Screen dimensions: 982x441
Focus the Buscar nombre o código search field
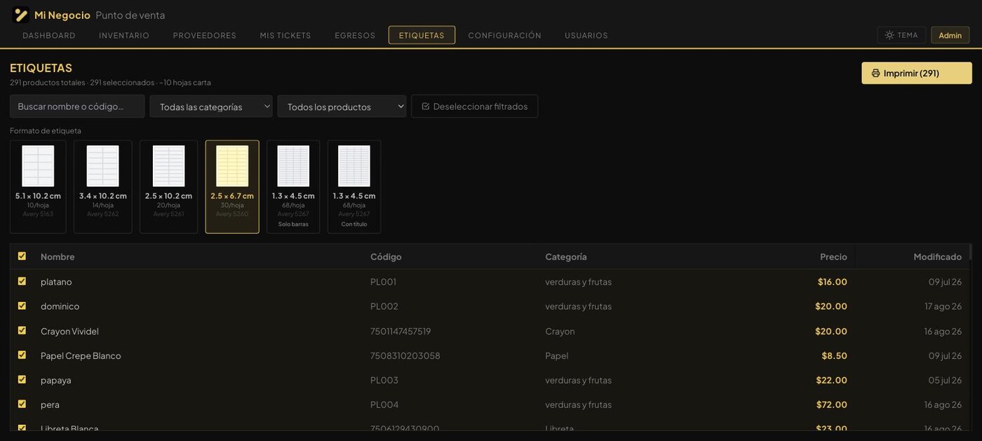pos(77,107)
